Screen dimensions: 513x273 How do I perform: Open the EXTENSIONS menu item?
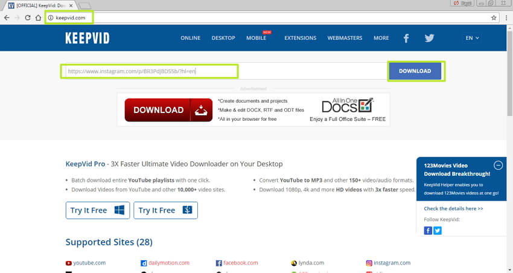tap(301, 38)
